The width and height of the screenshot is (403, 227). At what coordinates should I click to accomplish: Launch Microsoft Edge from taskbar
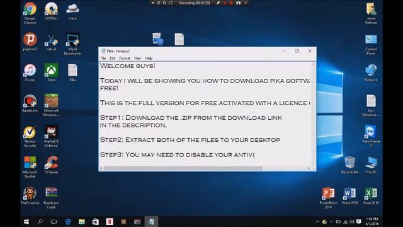pos(68,221)
